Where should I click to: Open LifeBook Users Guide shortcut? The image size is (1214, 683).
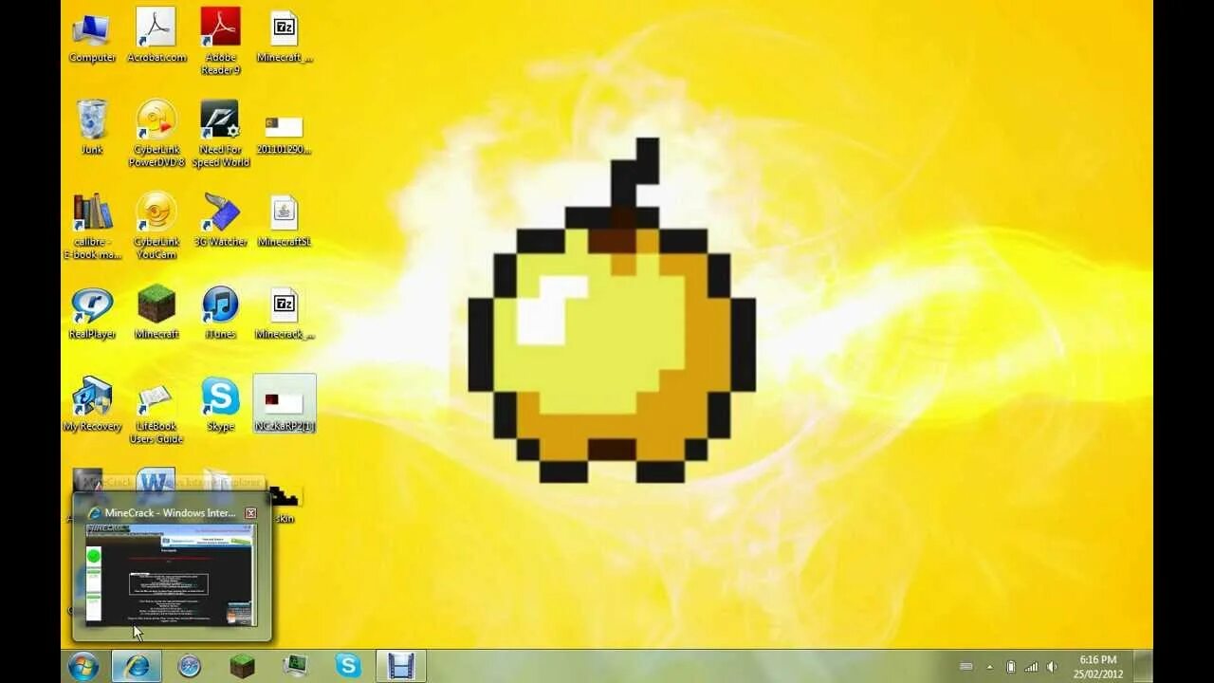pos(156,413)
